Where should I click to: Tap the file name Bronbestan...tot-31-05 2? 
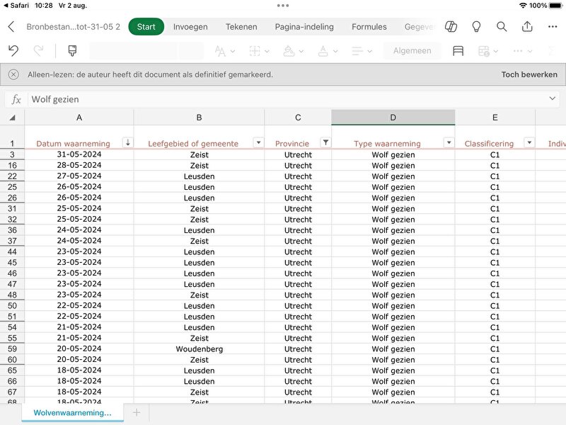(x=74, y=27)
